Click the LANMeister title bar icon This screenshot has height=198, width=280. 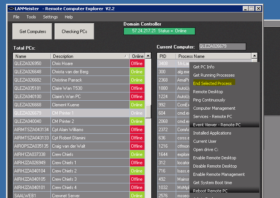pyautogui.click(x=11, y=9)
